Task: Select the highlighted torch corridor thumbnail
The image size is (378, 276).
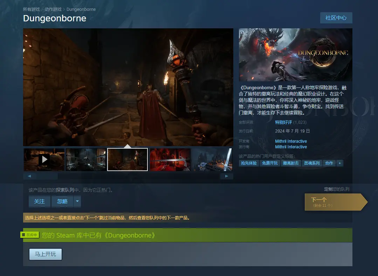Action: pyautogui.click(x=128, y=159)
